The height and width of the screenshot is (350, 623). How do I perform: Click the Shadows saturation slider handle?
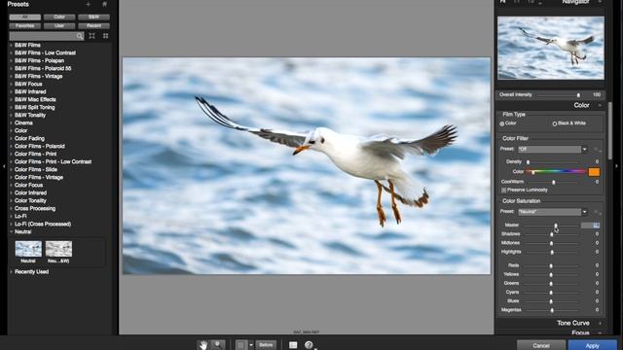coord(552,234)
